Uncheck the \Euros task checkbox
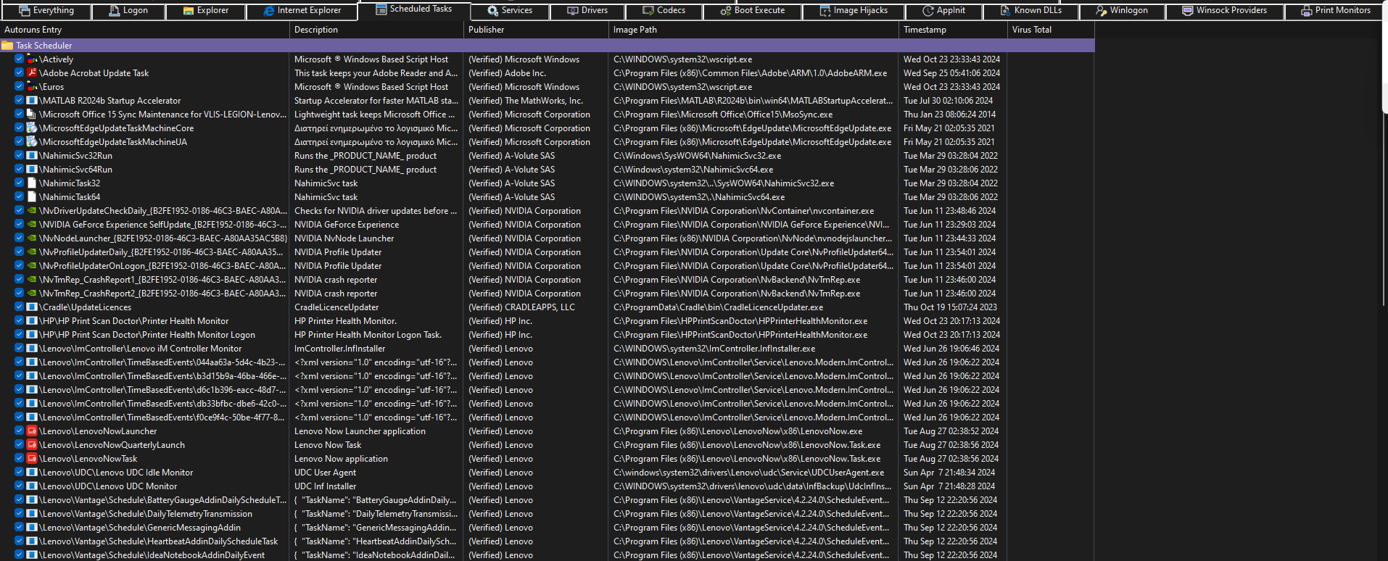The width and height of the screenshot is (1388, 561). pyautogui.click(x=20, y=87)
